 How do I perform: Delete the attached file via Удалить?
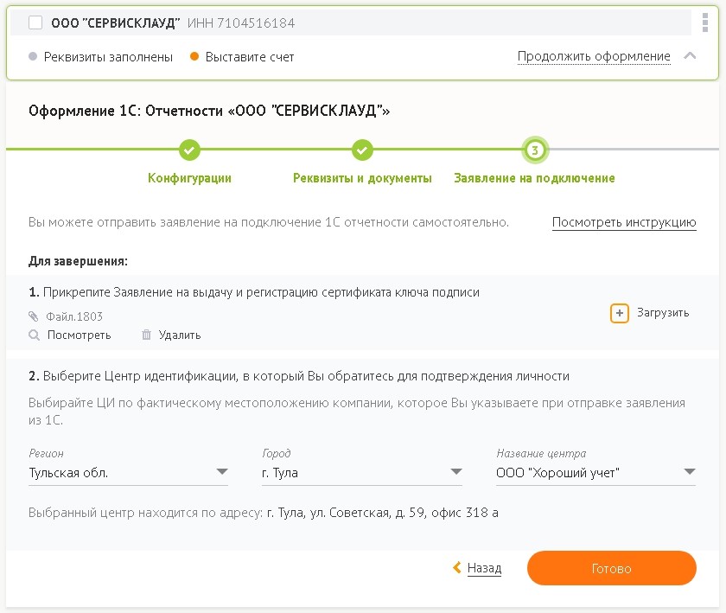click(180, 335)
